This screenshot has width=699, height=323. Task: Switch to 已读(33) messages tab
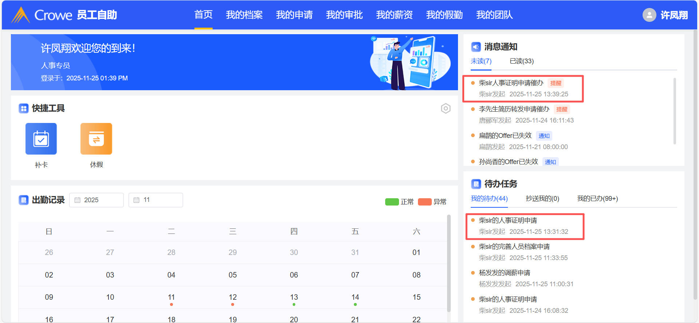click(x=521, y=61)
